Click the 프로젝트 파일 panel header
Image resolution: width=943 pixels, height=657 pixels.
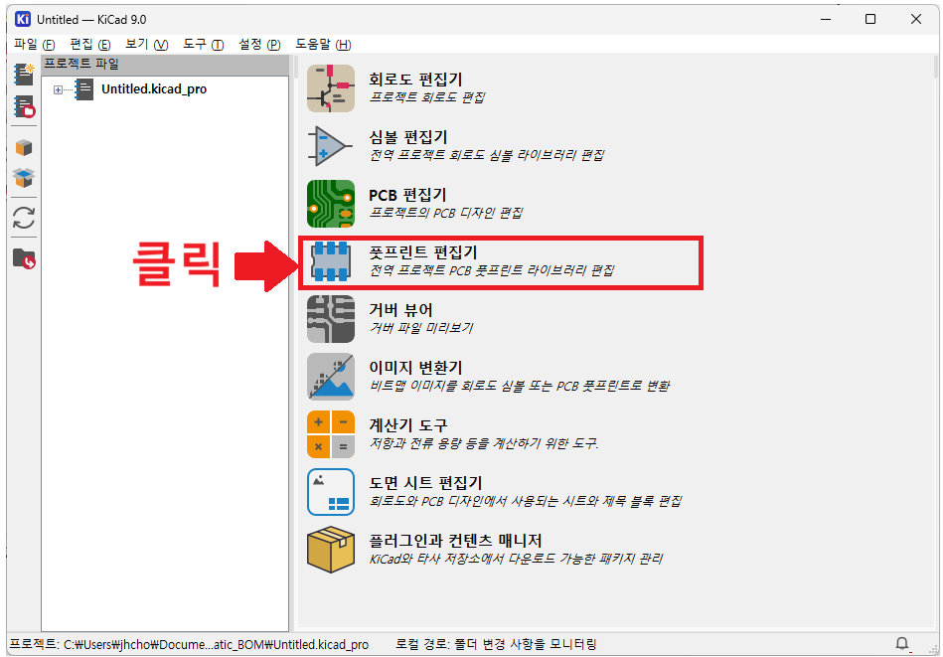(165, 65)
